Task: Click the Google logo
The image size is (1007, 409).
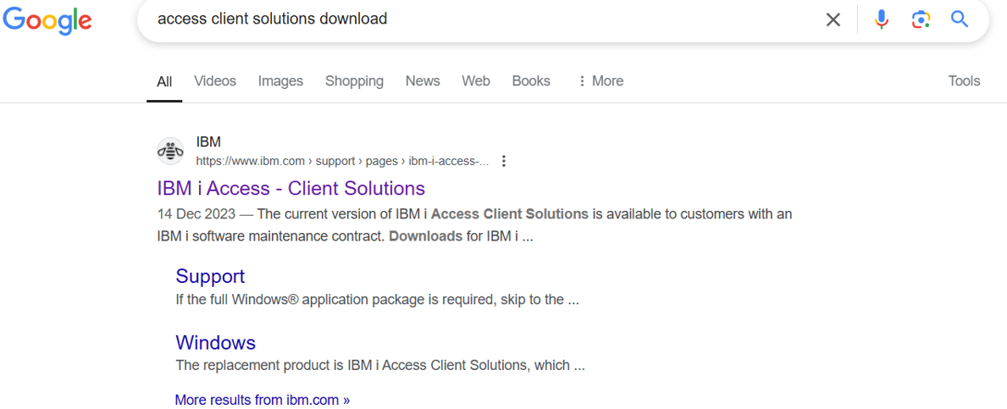Action: (47, 20)
